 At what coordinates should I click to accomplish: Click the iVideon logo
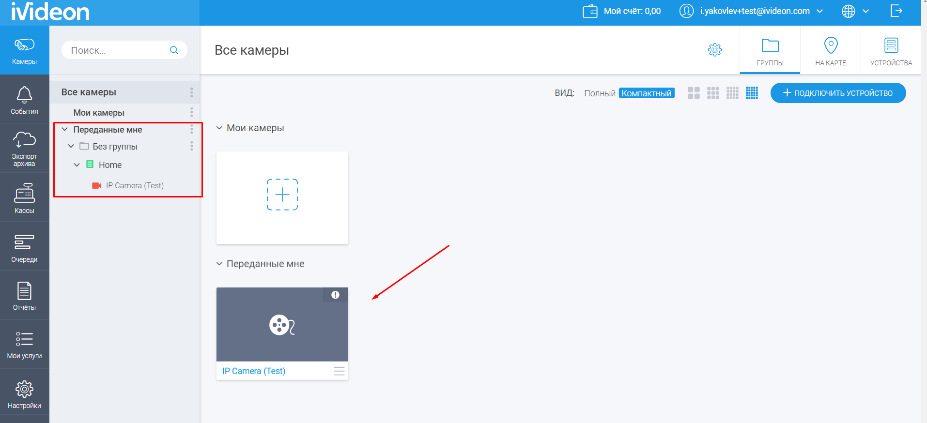point(50,12)
